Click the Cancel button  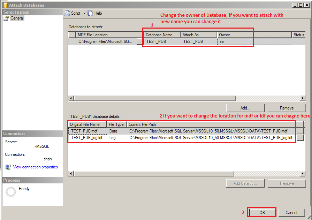point(291,212)
